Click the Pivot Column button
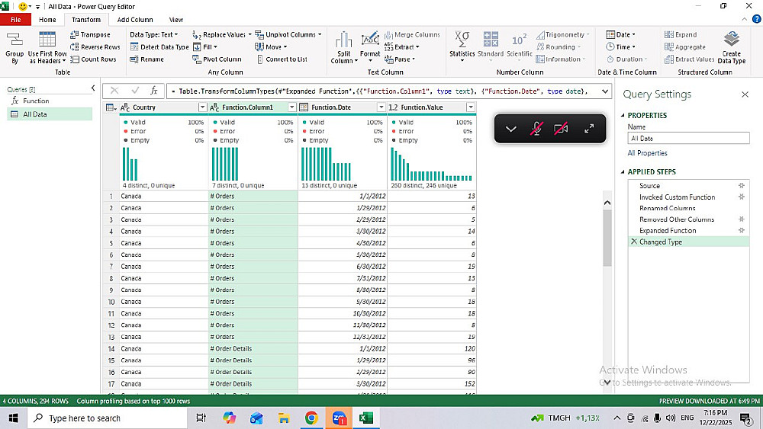Screen dimensions: 763x429 tap(217, 59)
